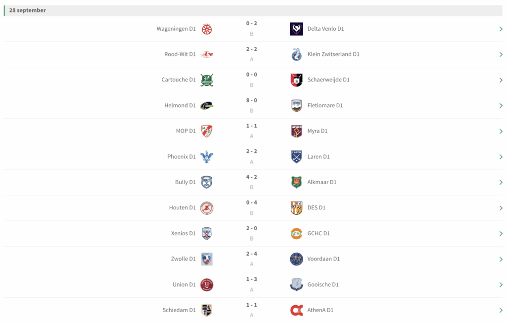Select the Bully D1 team name

point(185,183)
